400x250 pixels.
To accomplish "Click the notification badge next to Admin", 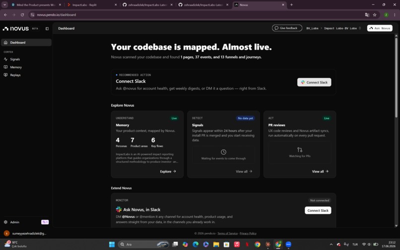I will (x=45, y=222).
